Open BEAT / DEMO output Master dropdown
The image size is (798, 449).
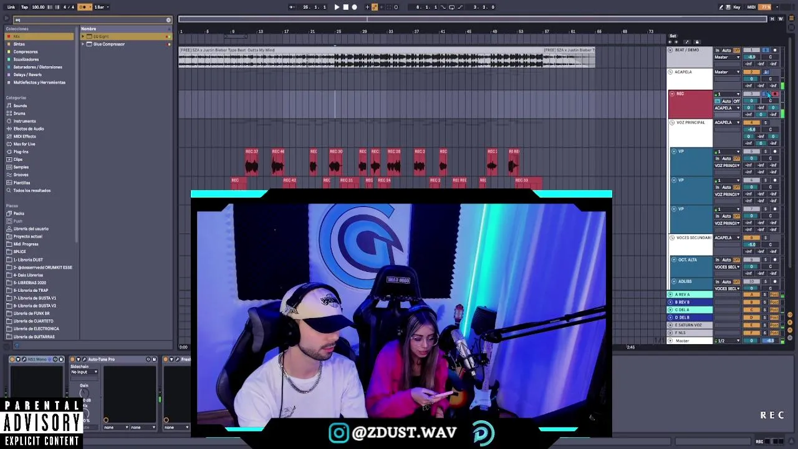coord(727,57)
